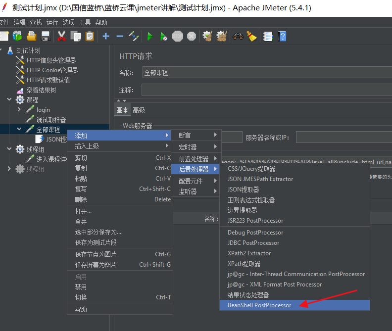Click the Cut scissors icon
The width and height of the screenshot is (392, 331).
point(61,37)
